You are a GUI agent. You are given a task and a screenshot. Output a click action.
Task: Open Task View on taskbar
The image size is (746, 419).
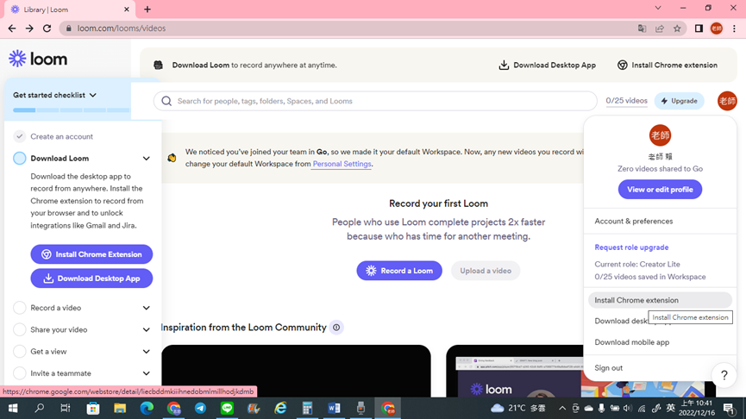tap(66, 408)
